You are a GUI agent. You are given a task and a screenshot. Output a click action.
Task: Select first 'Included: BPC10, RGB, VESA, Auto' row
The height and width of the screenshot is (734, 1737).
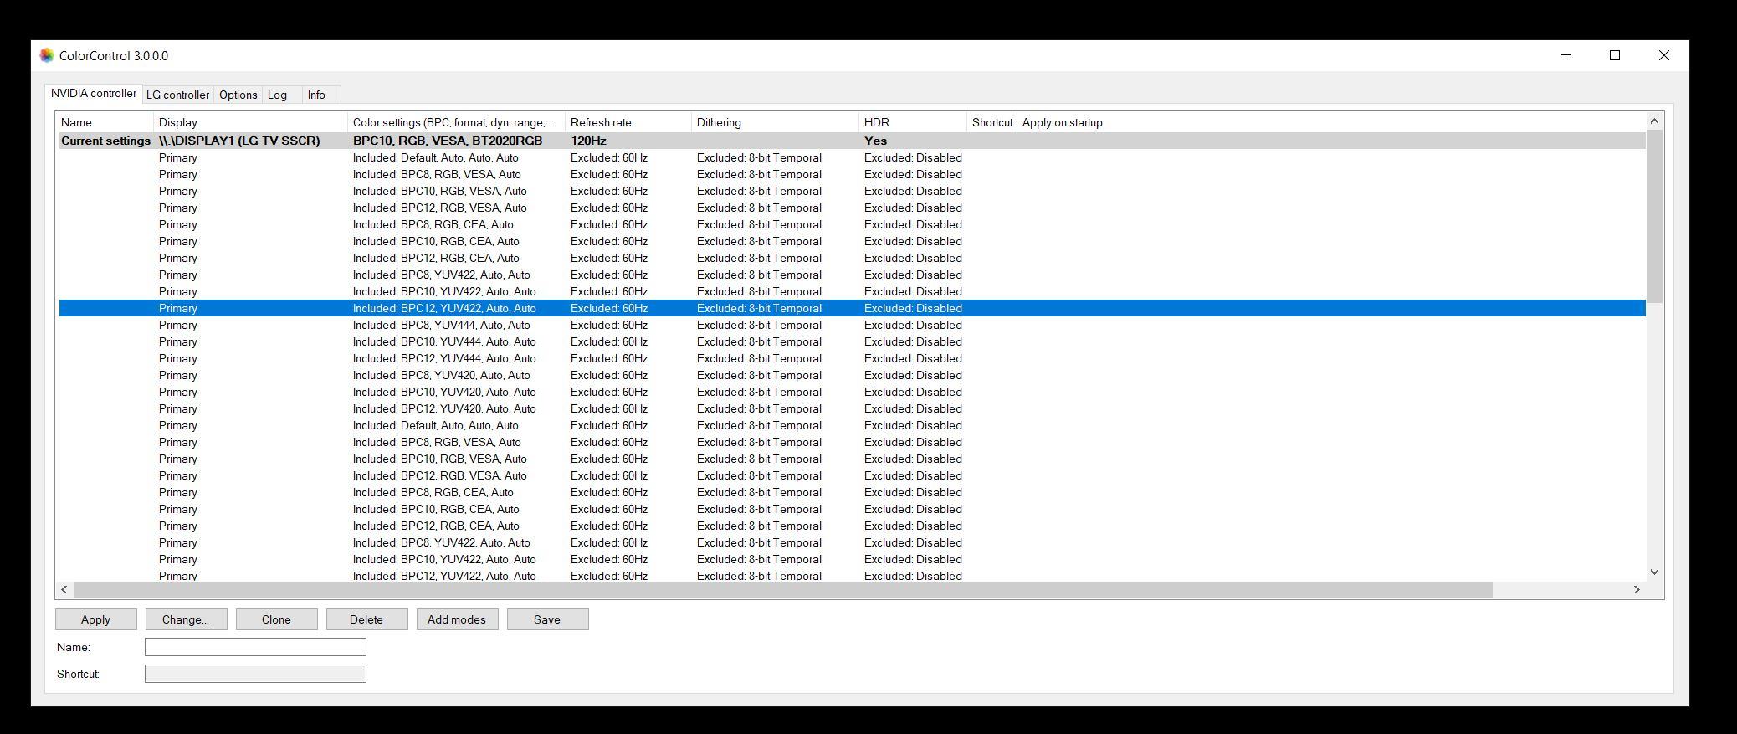pyautogui.click(x=852, y=191)
